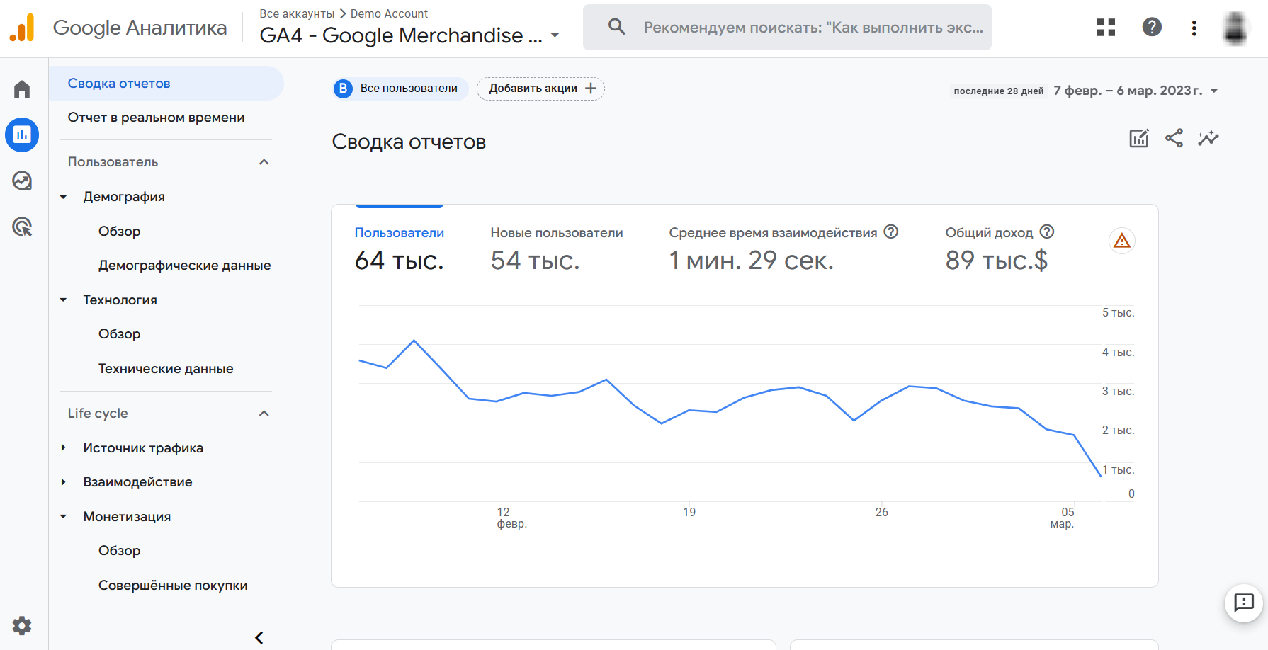Collapse the Технология tree arrow
Screen dimensions: 1268x650
click(x=63, y=300)
